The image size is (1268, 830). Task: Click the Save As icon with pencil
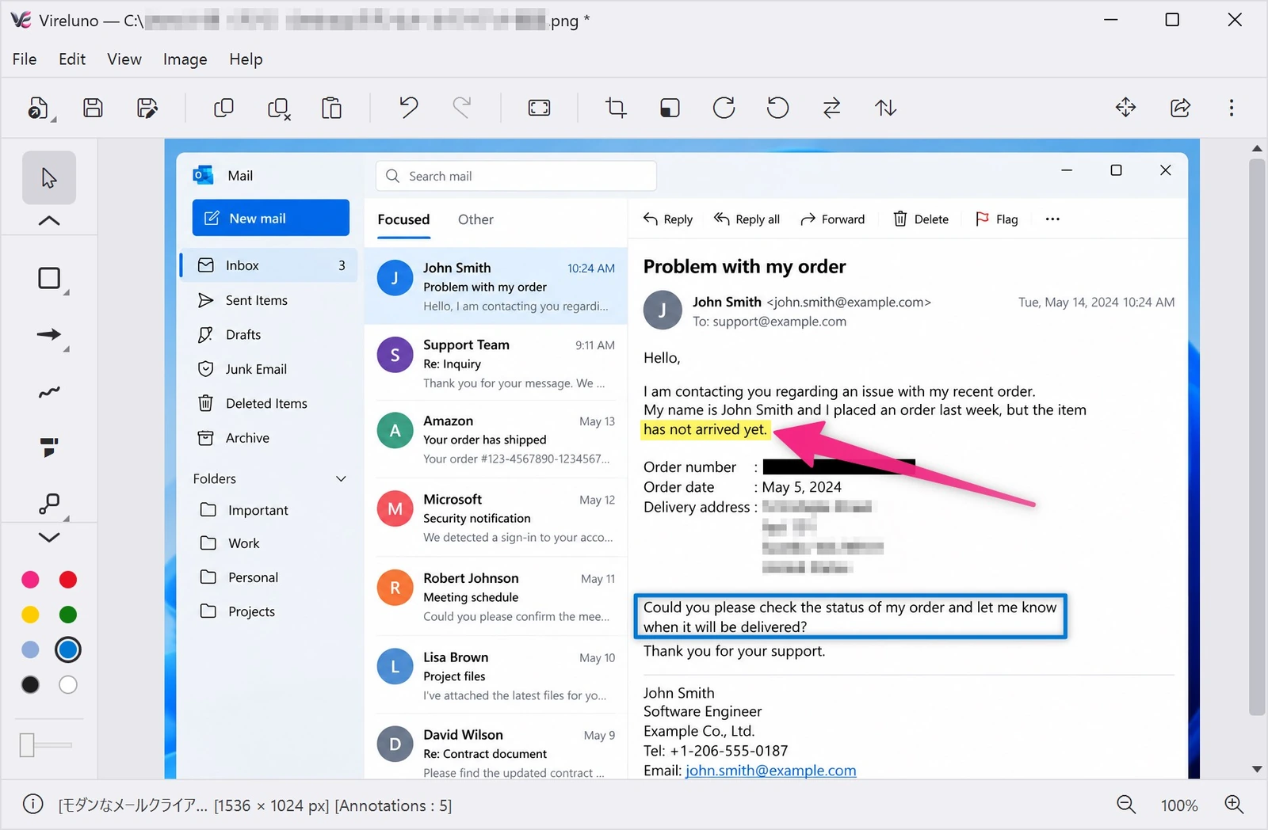coord(147,108)
